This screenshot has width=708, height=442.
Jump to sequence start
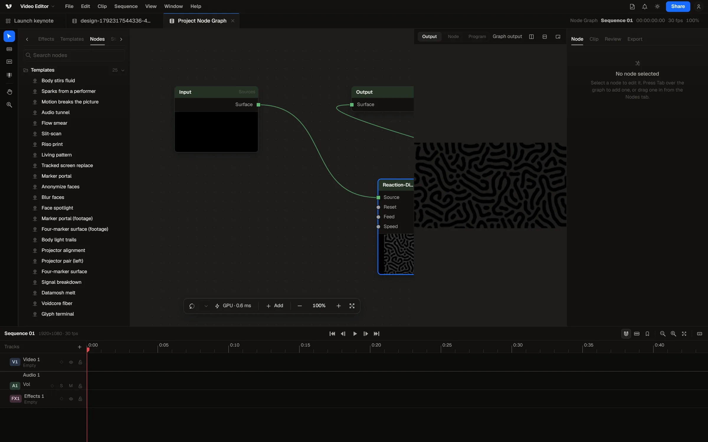332,334
